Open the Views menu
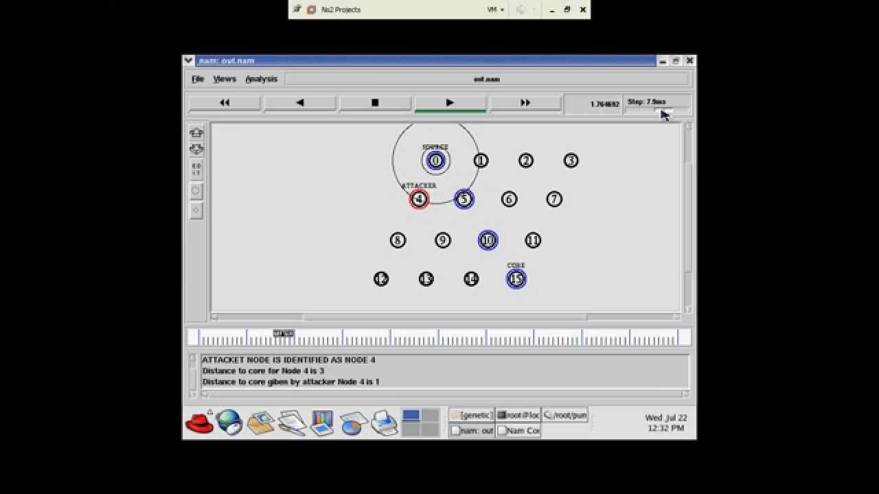Viewport: 879px width, 494px height. (225, 79)
